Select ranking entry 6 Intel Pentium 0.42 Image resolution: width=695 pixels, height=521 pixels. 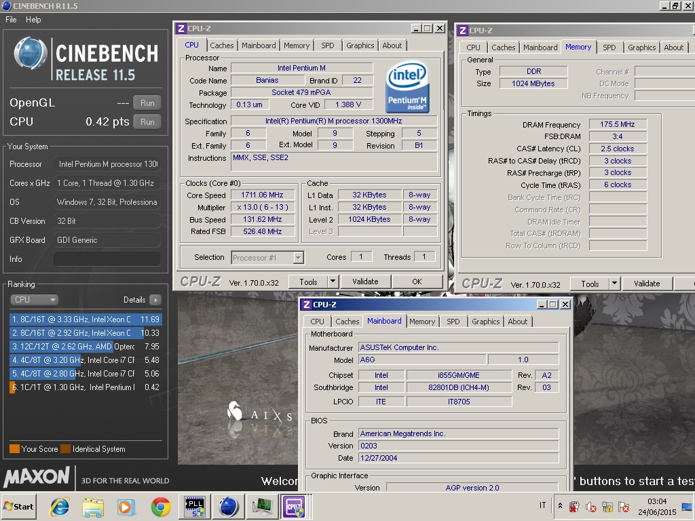(x=86, y=387)
